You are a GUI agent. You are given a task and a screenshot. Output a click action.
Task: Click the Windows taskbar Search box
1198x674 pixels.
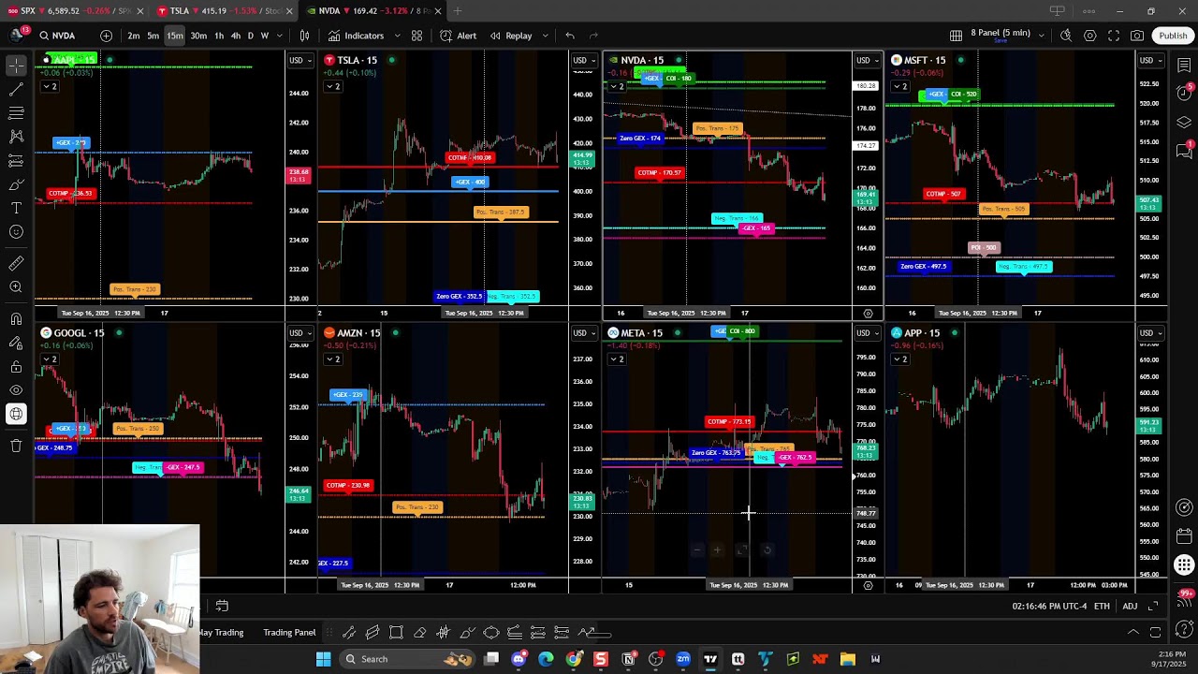405,659
